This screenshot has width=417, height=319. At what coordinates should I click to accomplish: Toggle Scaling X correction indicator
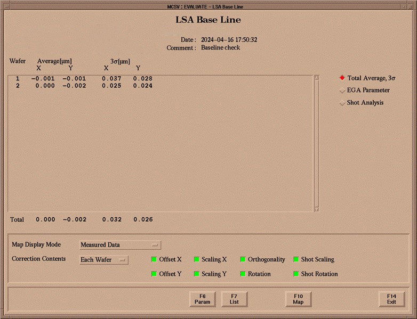click(197, 259)
